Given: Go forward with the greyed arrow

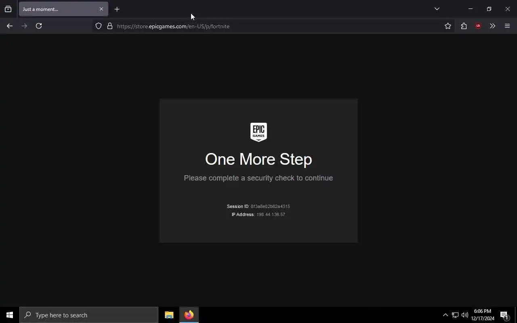Looking at the screenshot, I should coord(24,26).
